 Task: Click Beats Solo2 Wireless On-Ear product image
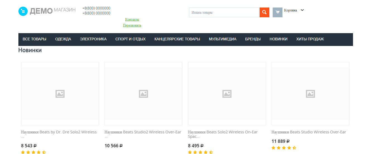[227, 94]
